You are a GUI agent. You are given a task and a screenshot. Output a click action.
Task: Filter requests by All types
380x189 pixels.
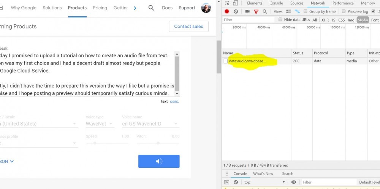(x=315, y=20)
